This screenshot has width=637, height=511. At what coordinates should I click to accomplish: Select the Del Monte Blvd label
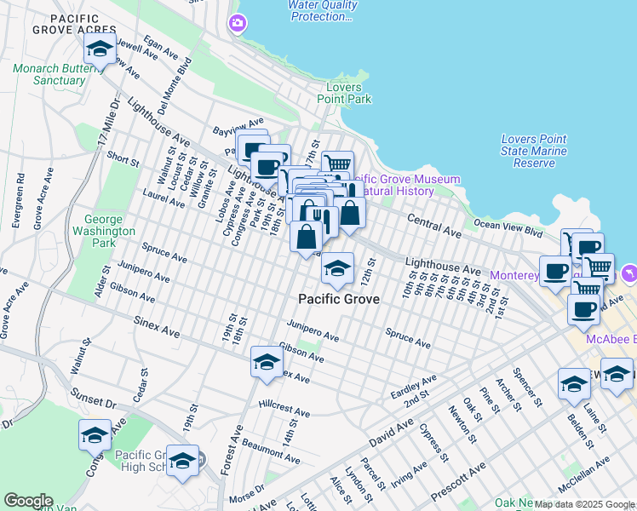tap(175, 86)
